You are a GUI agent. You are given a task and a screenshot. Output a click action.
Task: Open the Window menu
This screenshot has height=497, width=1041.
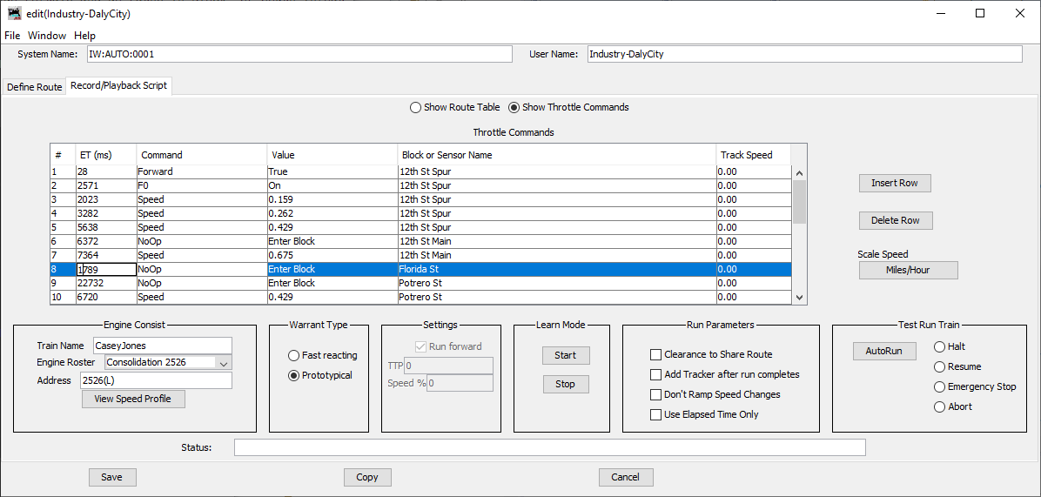47,36
